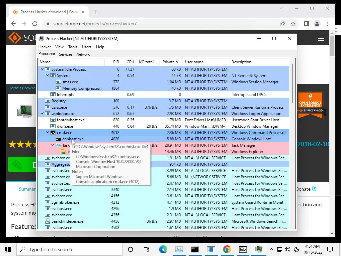This screenshot has width=341, height=256.
Task: Click the dwm.exe process icon
Action: coord(53,126)
